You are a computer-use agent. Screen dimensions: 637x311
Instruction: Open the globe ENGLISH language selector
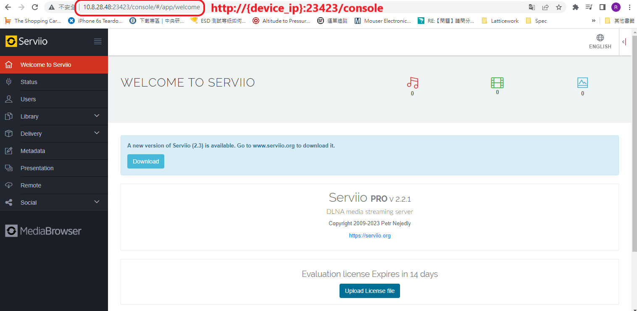(x=600, y=42)
